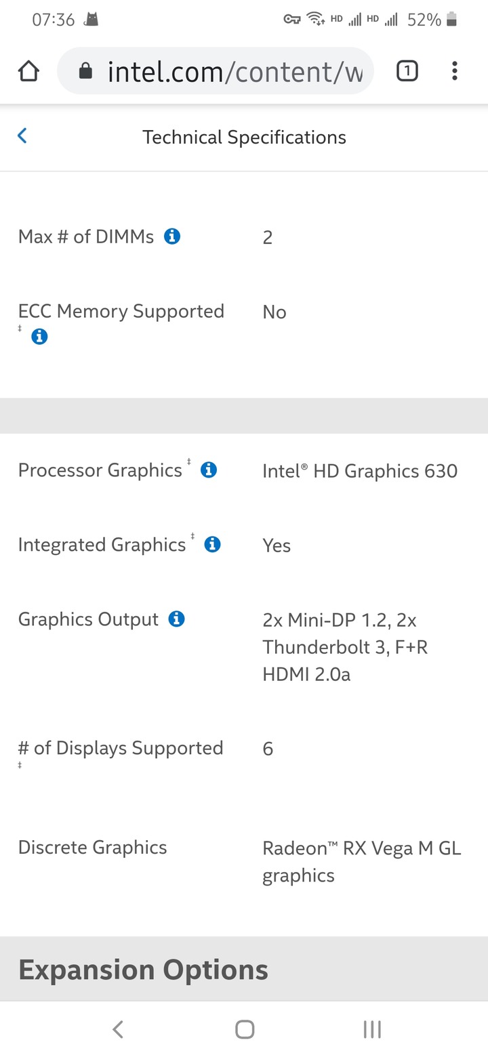The width and height of the screenshot is (488, 1057).
Task: Open Android recent apps button
Action: (372, 1029)
